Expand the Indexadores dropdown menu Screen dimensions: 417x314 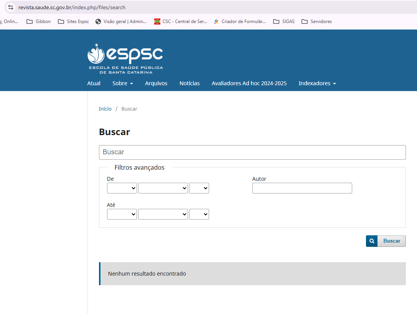pyautogui.click(x=317, y=83)
